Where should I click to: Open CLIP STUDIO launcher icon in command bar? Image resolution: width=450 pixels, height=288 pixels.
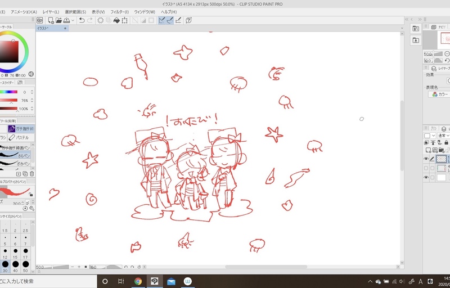click(40, 20)
